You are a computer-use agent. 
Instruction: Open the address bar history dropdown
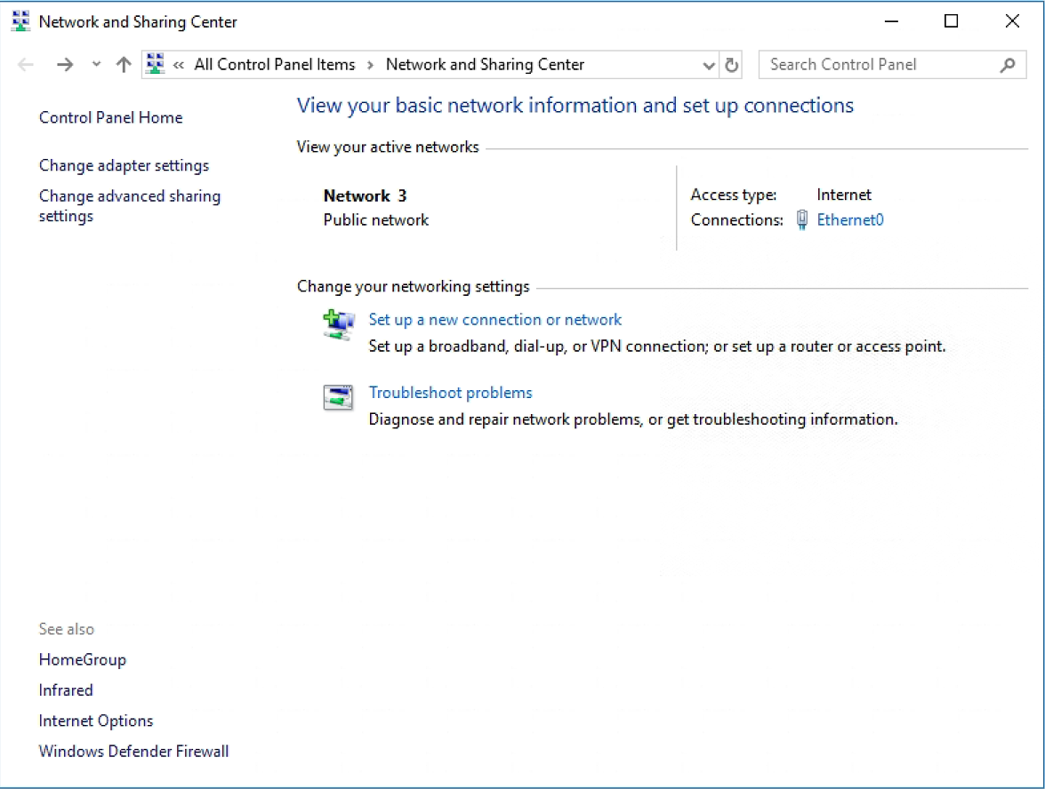pyautogui.click(x=709, y=65)
